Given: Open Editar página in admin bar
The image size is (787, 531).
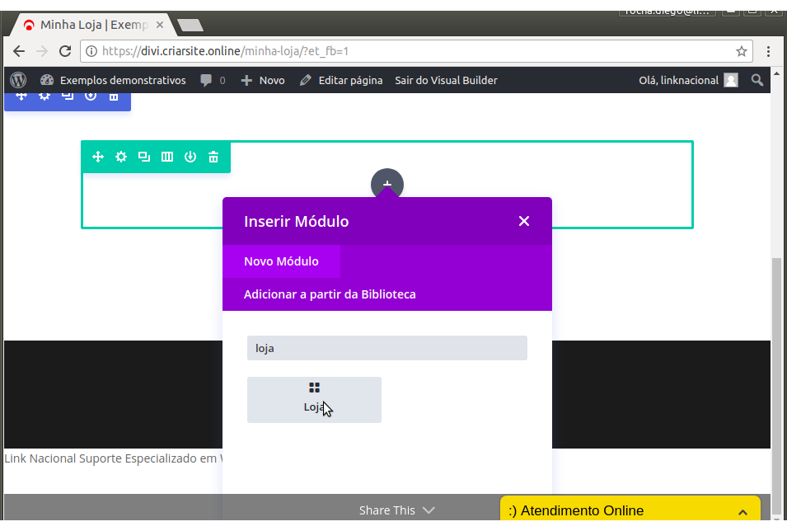Looking at the screenshot, I should tap(341, 80).
